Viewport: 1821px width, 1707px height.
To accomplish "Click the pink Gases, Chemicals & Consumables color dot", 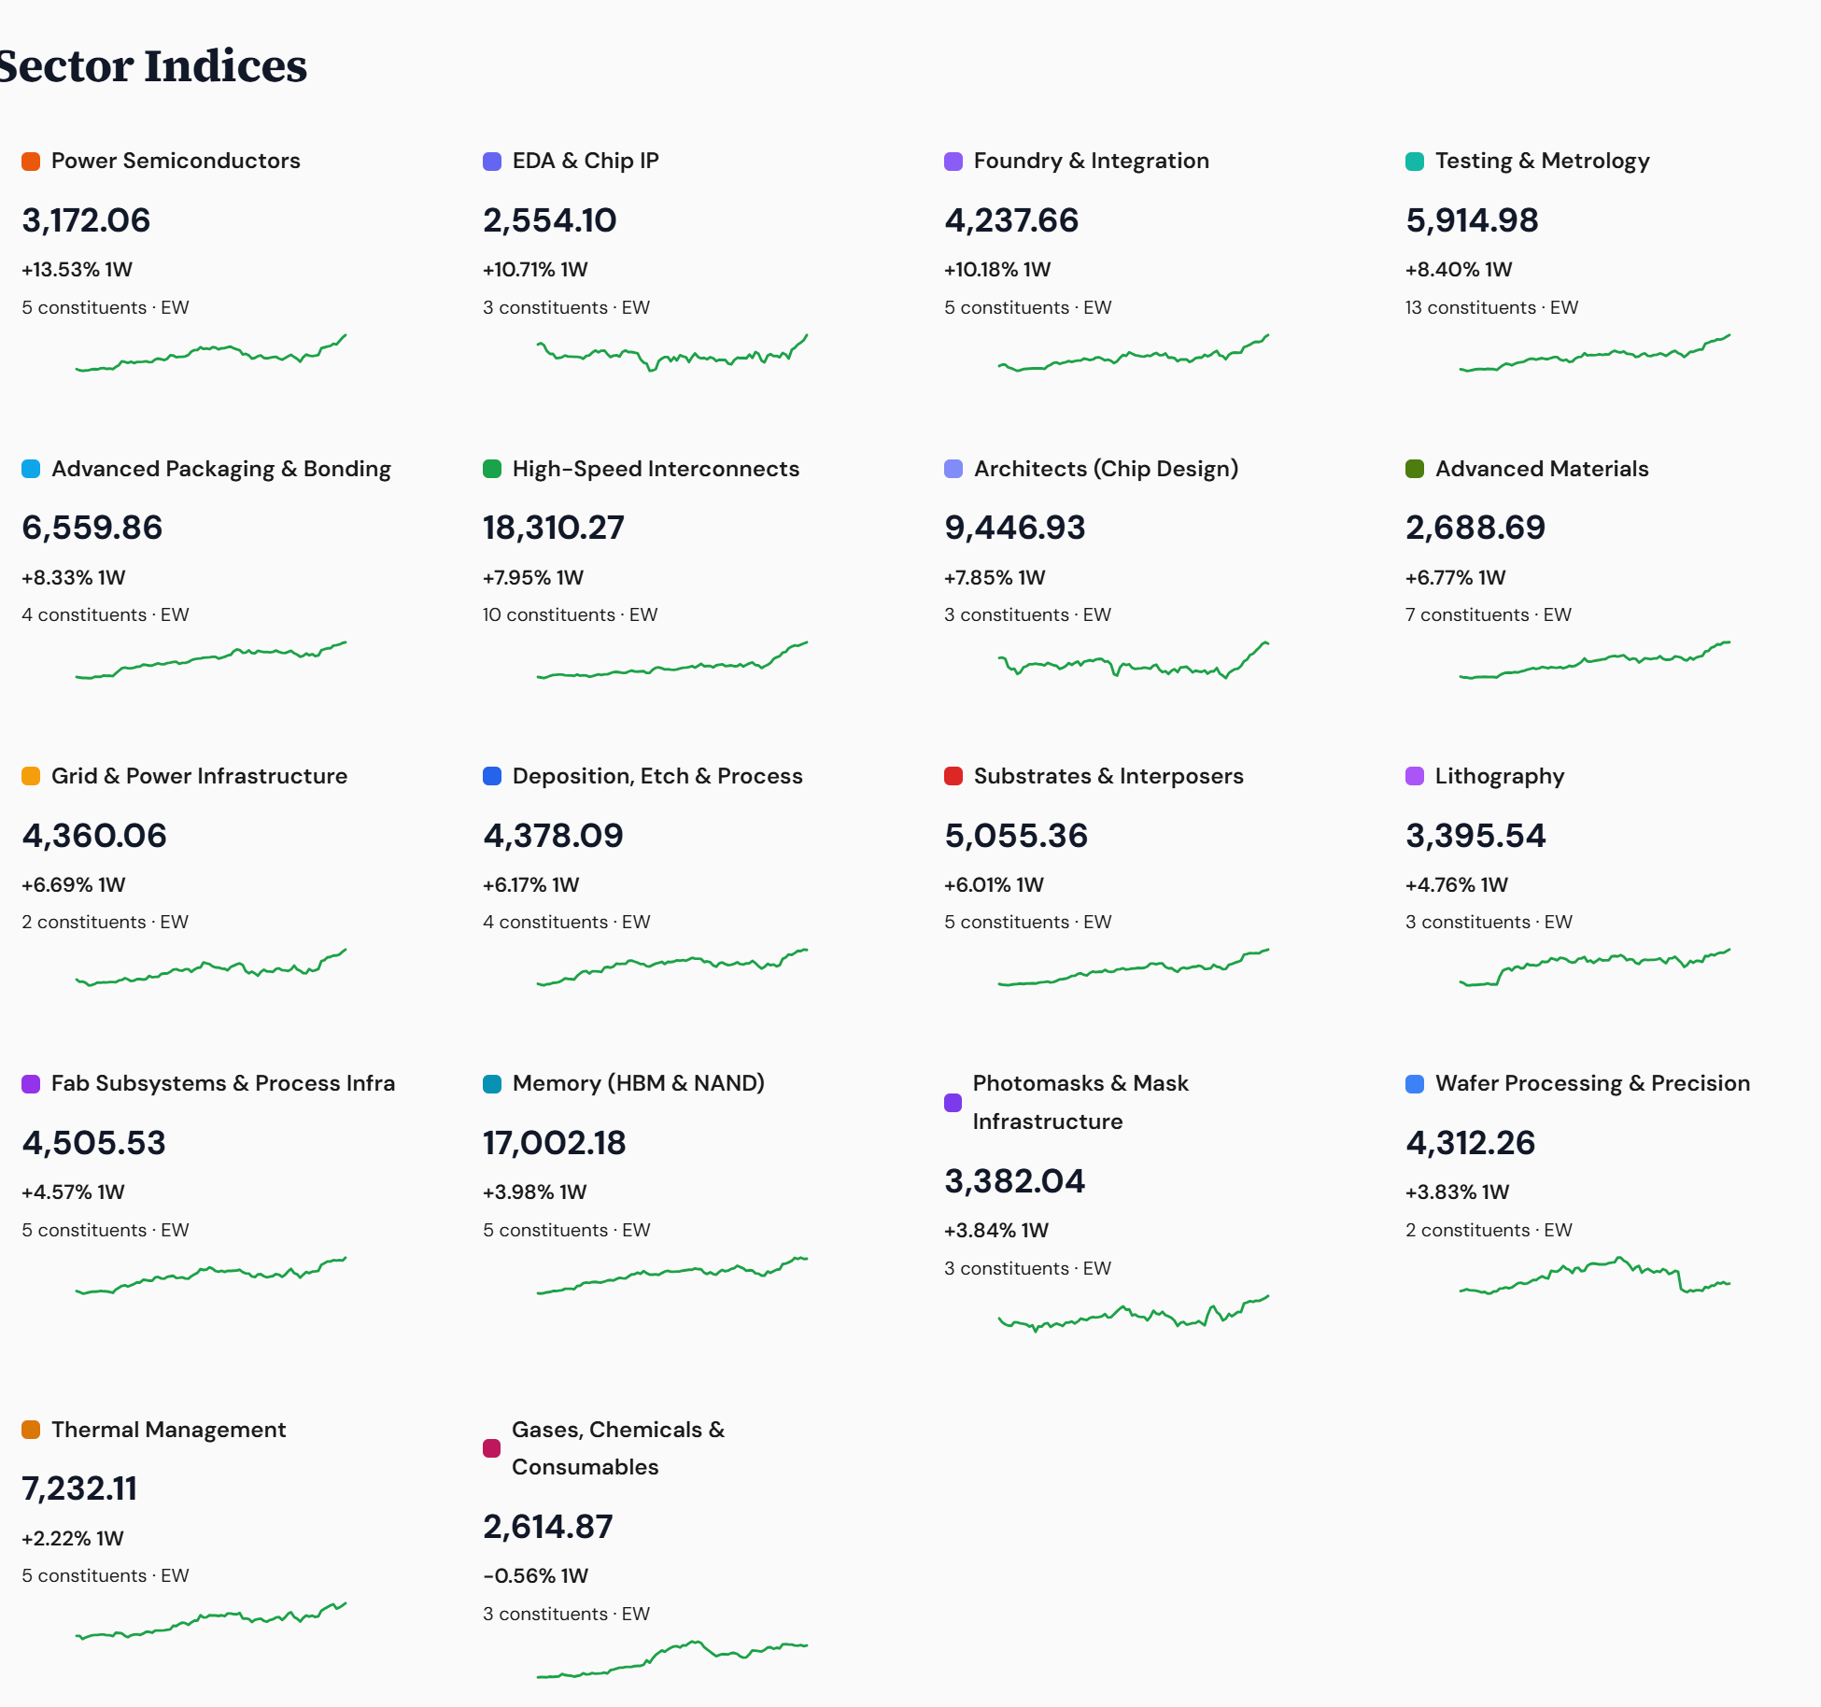I will [489, 1448].
